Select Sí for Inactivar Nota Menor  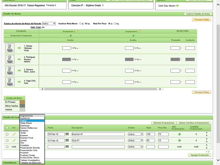(x=80, y=24)
